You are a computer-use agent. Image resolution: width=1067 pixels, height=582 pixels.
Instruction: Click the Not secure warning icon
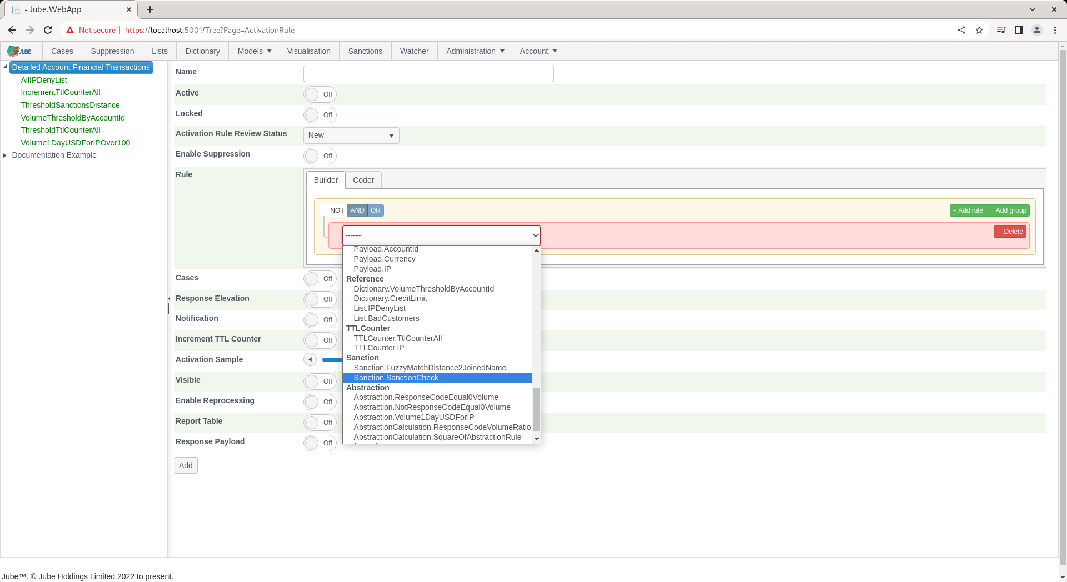70,30
